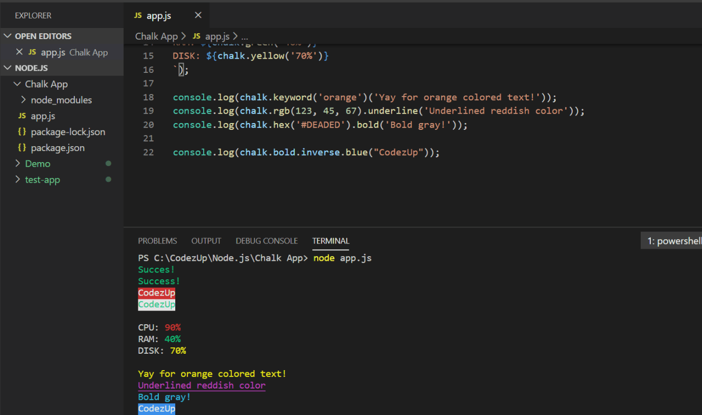Screen dimensions: 702x415
Task: Click the green modified dot beside Demo
Action: tap(108, 164)
